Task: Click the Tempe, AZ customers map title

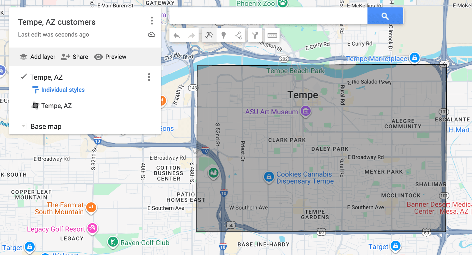Action: (57, 22)
